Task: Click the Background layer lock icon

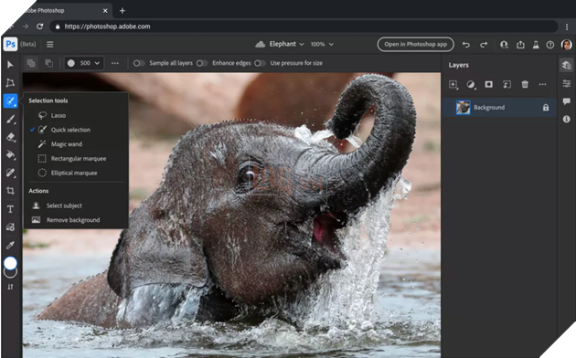Action: pyautogui.click(x=546, y=108)
